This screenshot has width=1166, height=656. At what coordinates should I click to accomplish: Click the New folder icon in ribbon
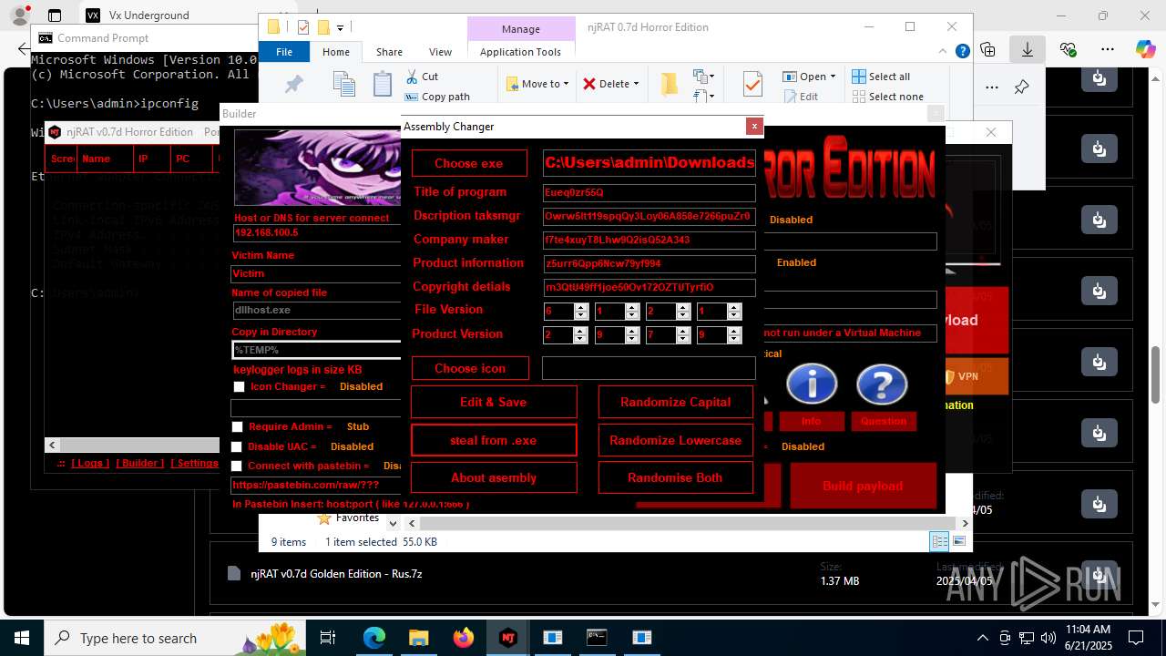pos(670,85)
